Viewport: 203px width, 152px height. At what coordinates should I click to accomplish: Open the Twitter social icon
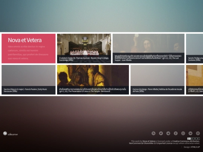(161, 133)
